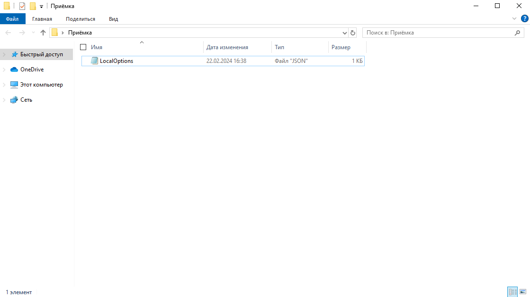Open address bar history dropdown
Screen dimensions: 530x297
345,33
